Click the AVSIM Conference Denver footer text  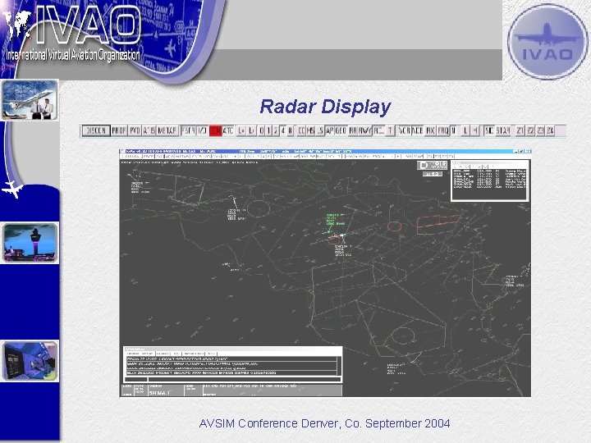click(324, 423)
